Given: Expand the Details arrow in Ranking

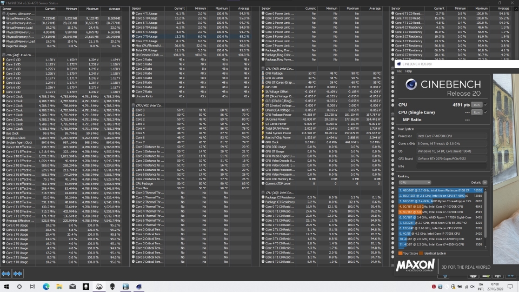Looking at the screenshot, I should 485,182.
